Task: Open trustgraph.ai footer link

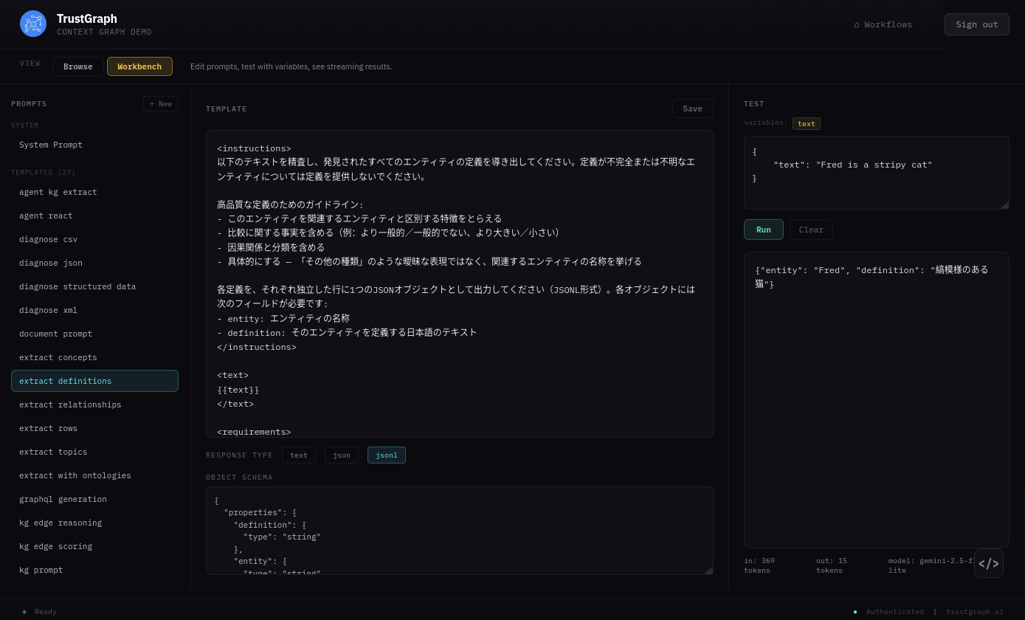Action: [975, 611]
